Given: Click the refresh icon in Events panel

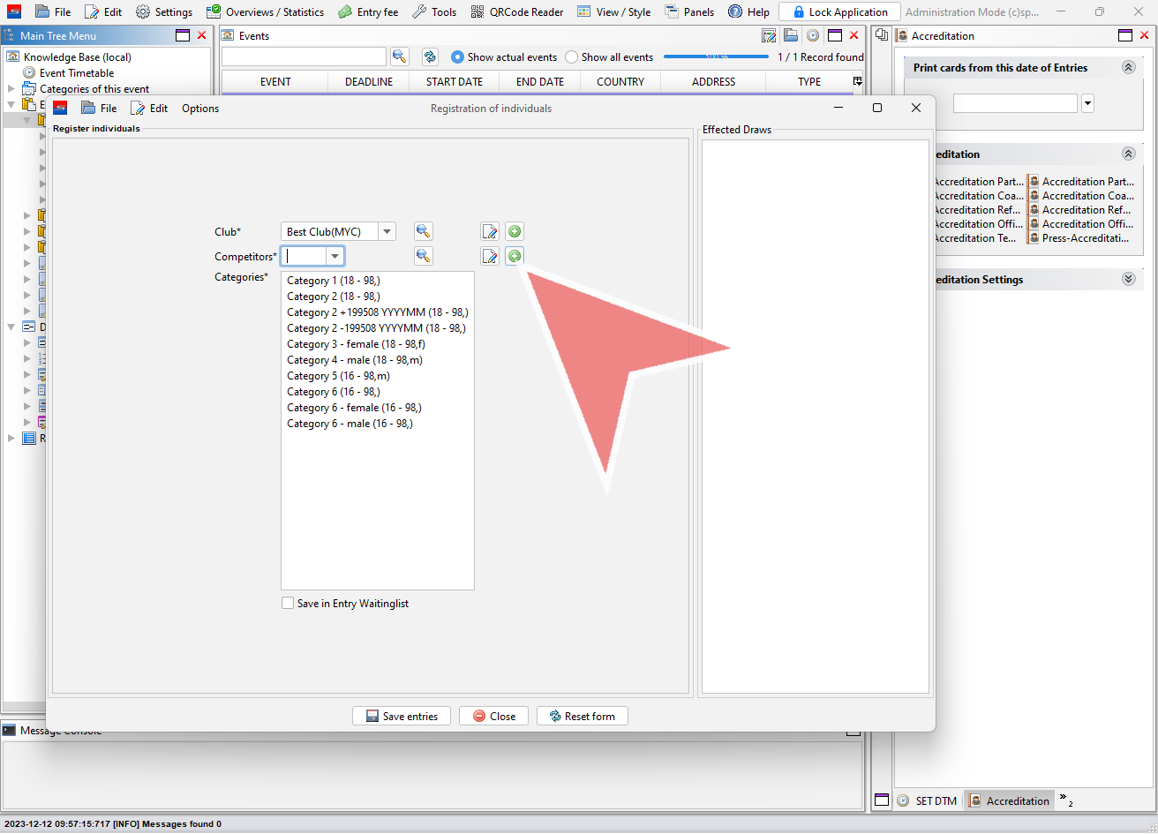Looking at the screenshot, I should coord(430,56).
